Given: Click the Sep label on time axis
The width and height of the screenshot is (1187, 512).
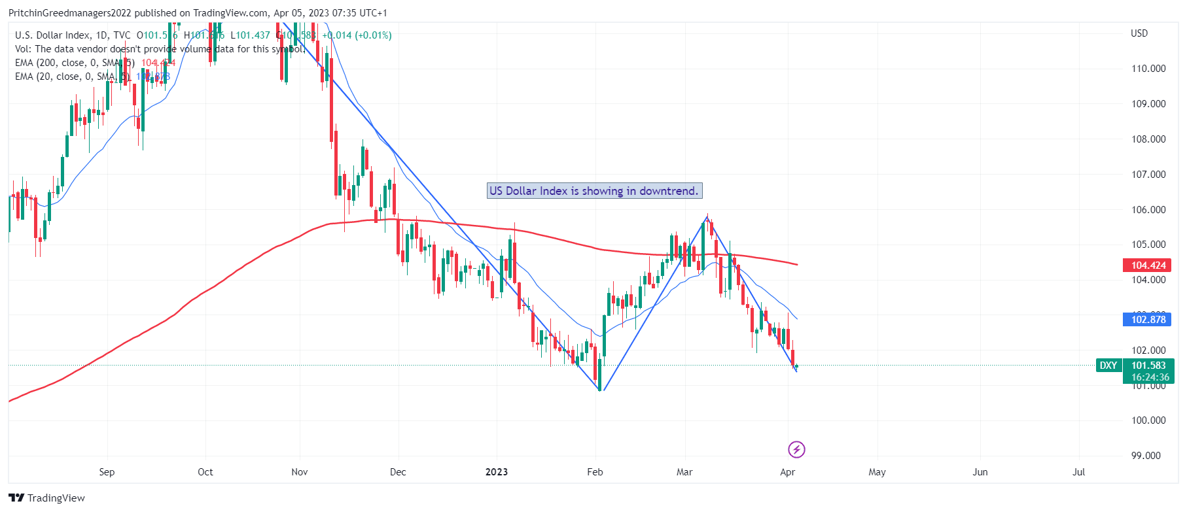Looking at the screenshot, I should [x=107, y=472].
